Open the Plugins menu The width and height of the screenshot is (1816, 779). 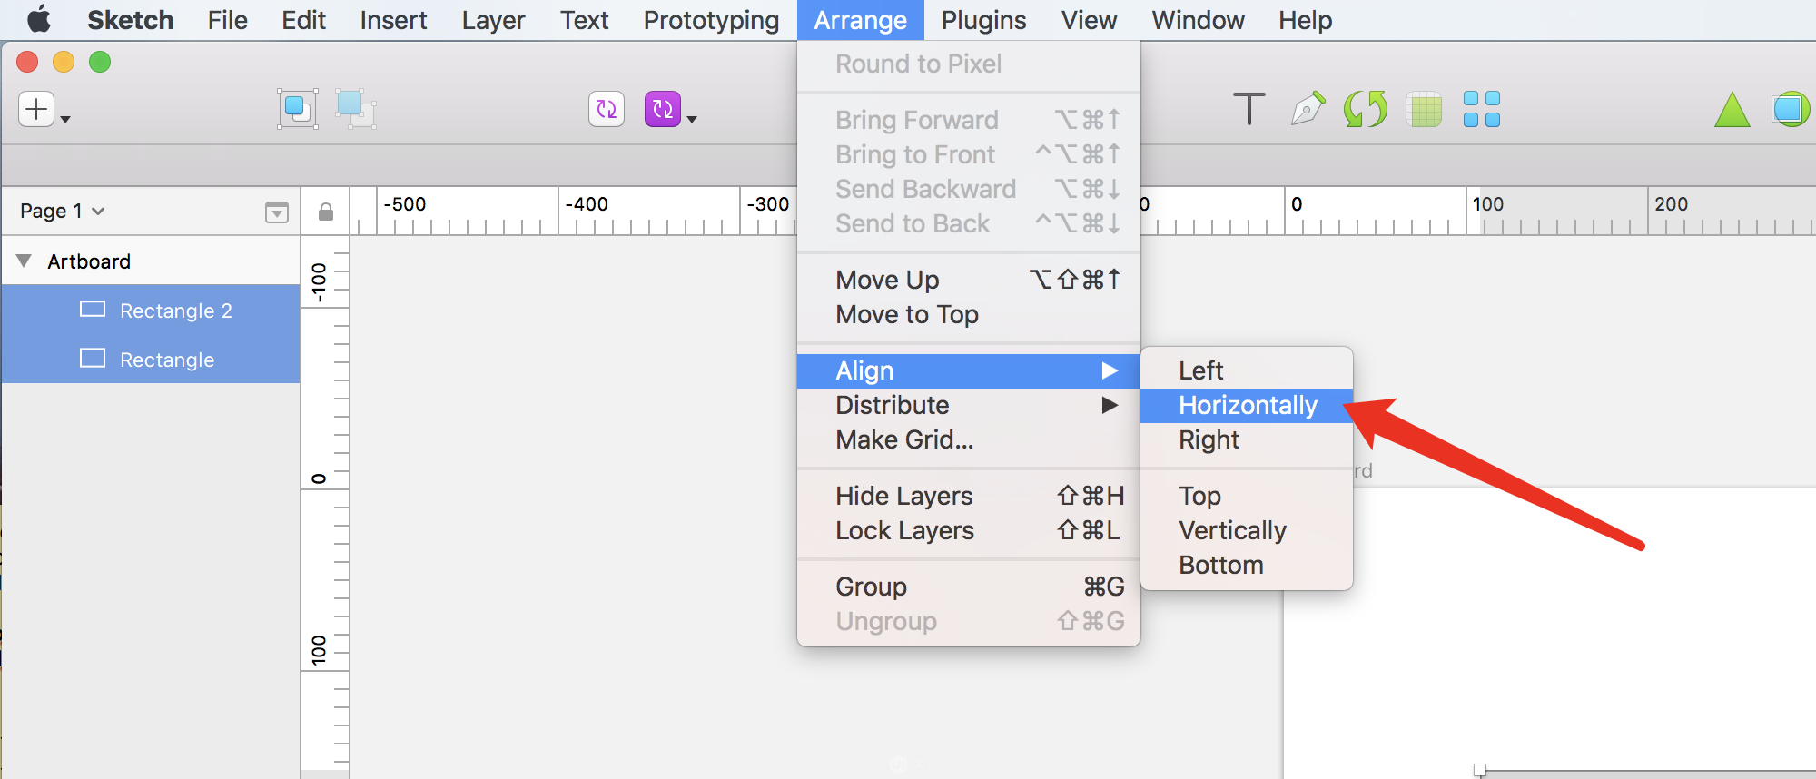pos(983,20)
